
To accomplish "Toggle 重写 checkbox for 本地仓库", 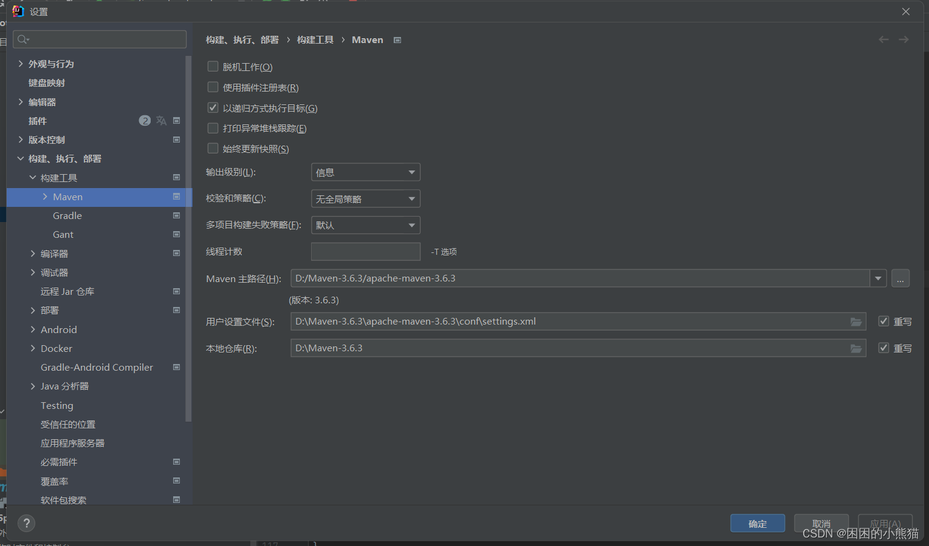I will pos(883,348).
